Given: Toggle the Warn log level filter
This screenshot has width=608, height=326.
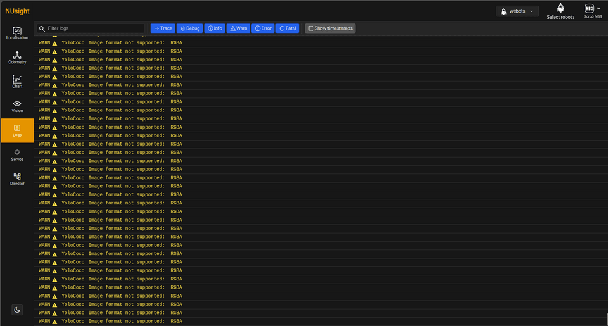Looking at the screenshot, I should point(238,28).
